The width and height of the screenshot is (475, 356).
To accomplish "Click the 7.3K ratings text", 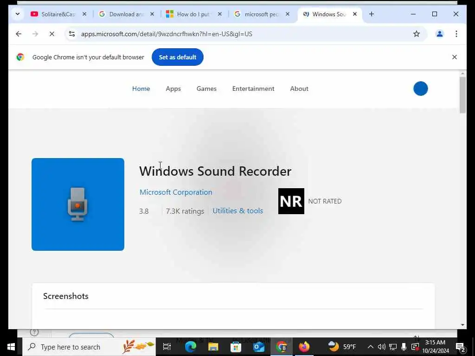I will pyautogui.click(x=185, y=211).
